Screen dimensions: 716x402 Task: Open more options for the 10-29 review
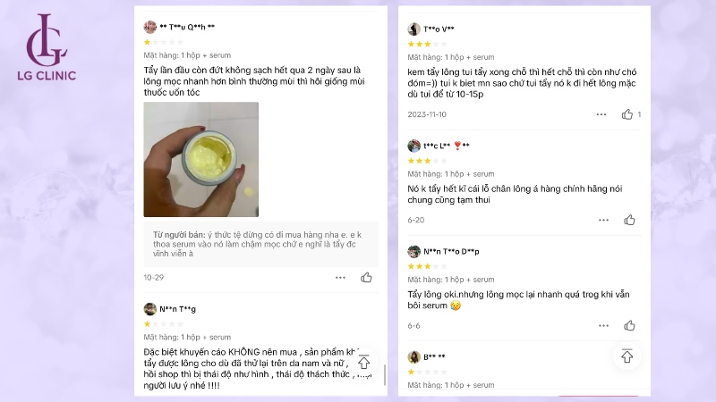(x=340, y=278)
